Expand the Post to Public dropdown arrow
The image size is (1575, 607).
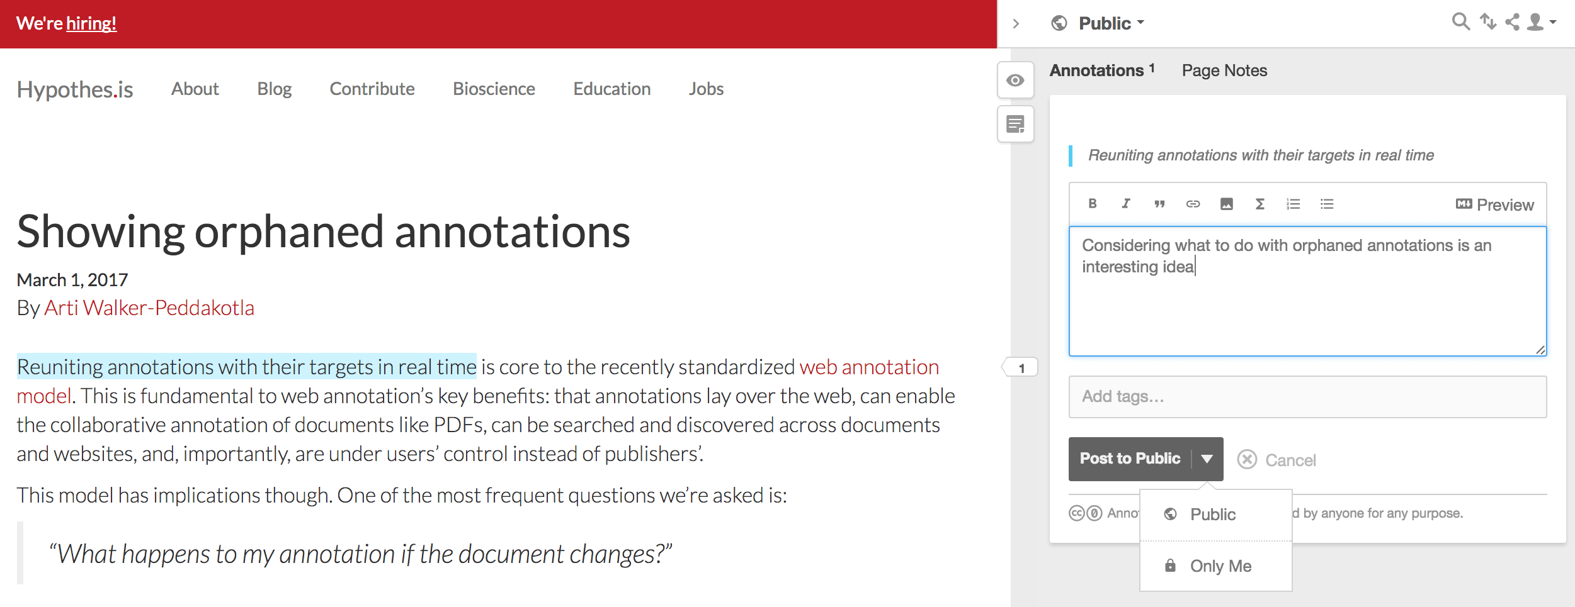pos(1207,459)
